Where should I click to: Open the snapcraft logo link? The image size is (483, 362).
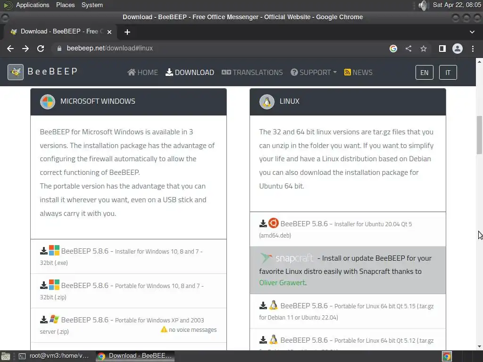[x=286, y=258]
